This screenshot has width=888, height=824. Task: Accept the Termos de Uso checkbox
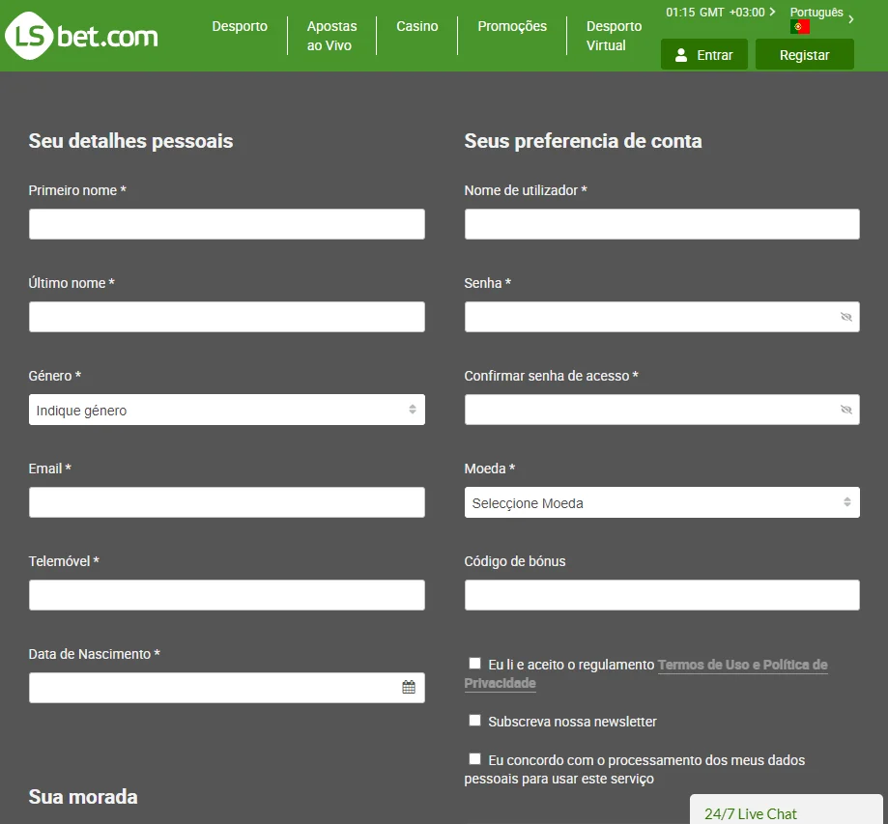(474, 664)
